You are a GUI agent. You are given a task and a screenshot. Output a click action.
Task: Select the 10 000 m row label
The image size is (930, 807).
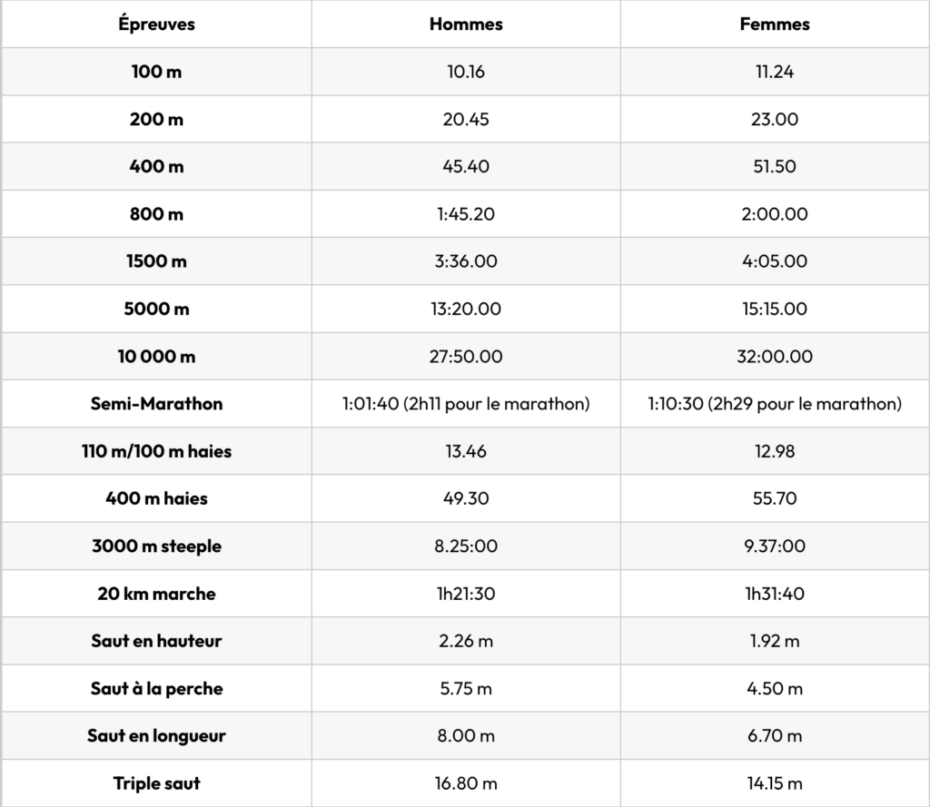coord(156,357)
